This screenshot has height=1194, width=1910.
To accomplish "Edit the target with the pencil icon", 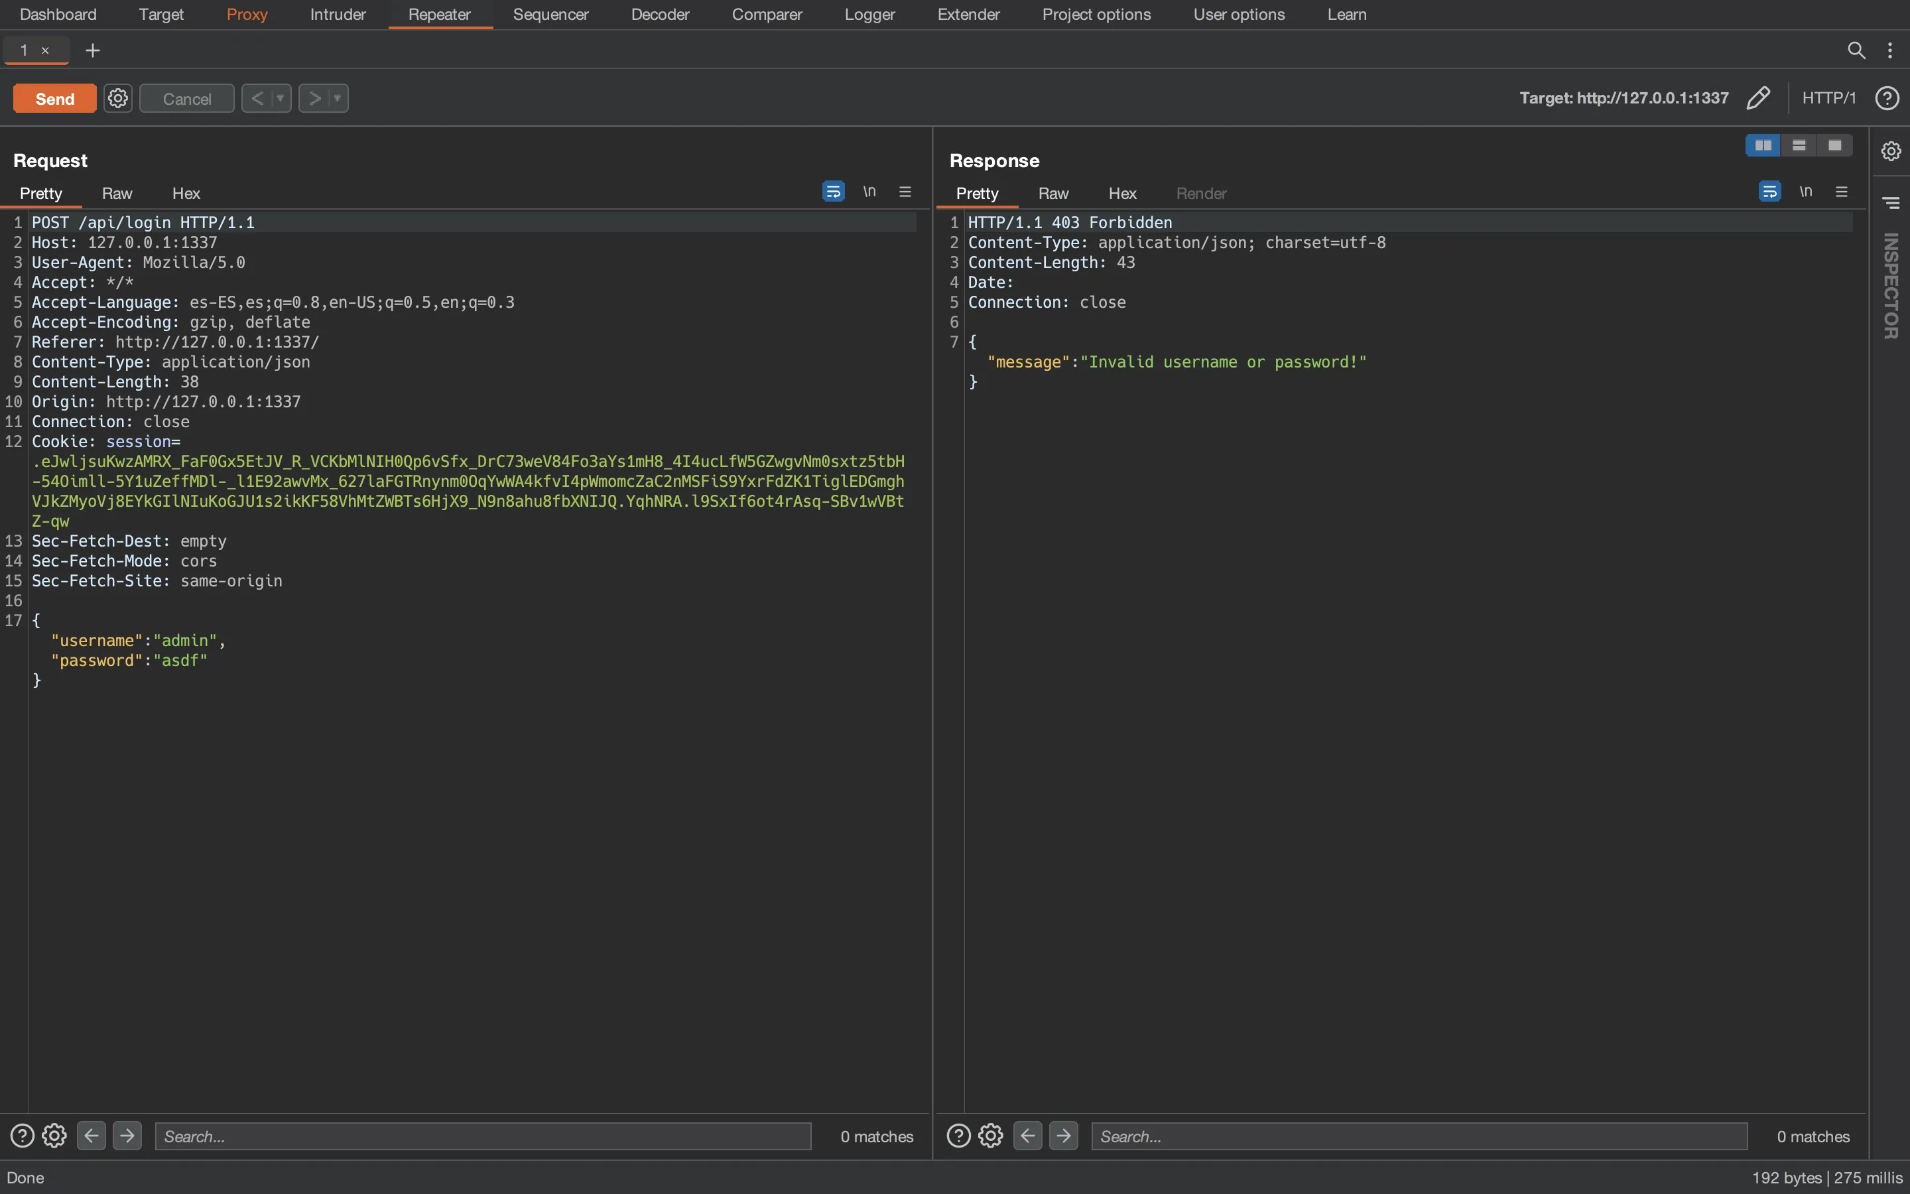I will point(1759,98).
